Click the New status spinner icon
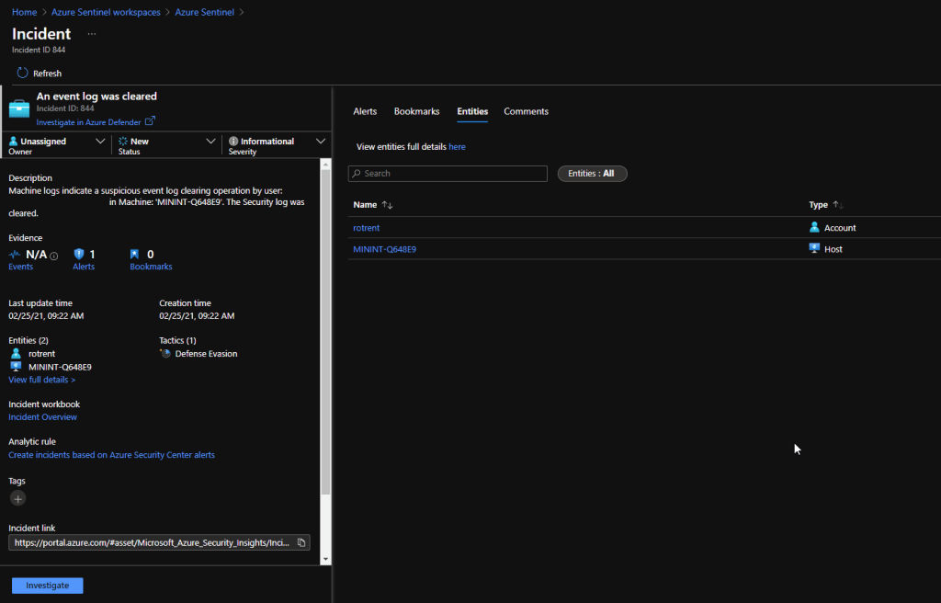This screenshot has height=603, width=941. coord(123,142)
